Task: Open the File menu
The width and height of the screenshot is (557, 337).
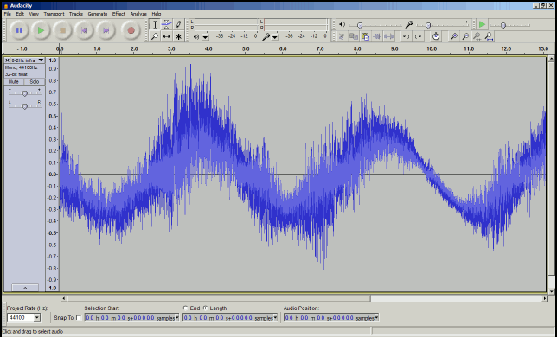Action: point(8,14)
